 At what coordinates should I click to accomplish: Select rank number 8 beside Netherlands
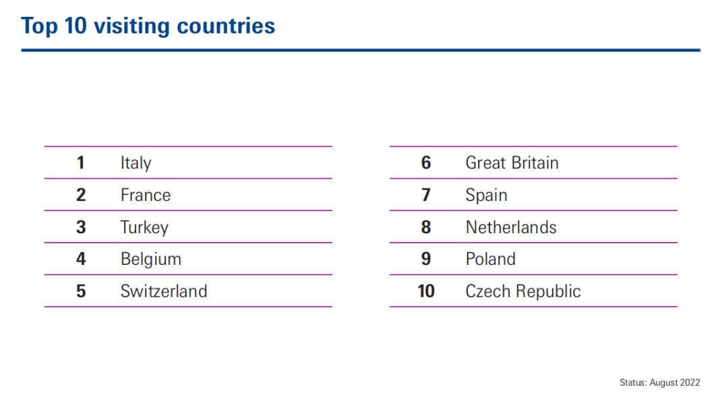[x=426, y=227]
